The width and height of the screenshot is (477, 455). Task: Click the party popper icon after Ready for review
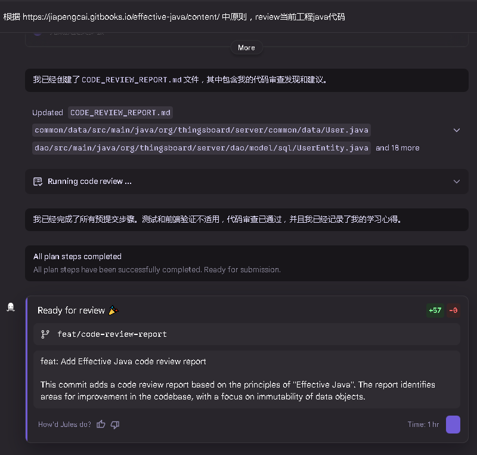tap(113, 310)
